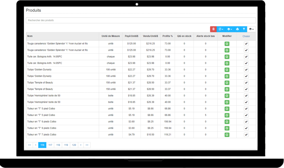Edit the Tuteur 7 pieds Colbo product

point(227,135)
